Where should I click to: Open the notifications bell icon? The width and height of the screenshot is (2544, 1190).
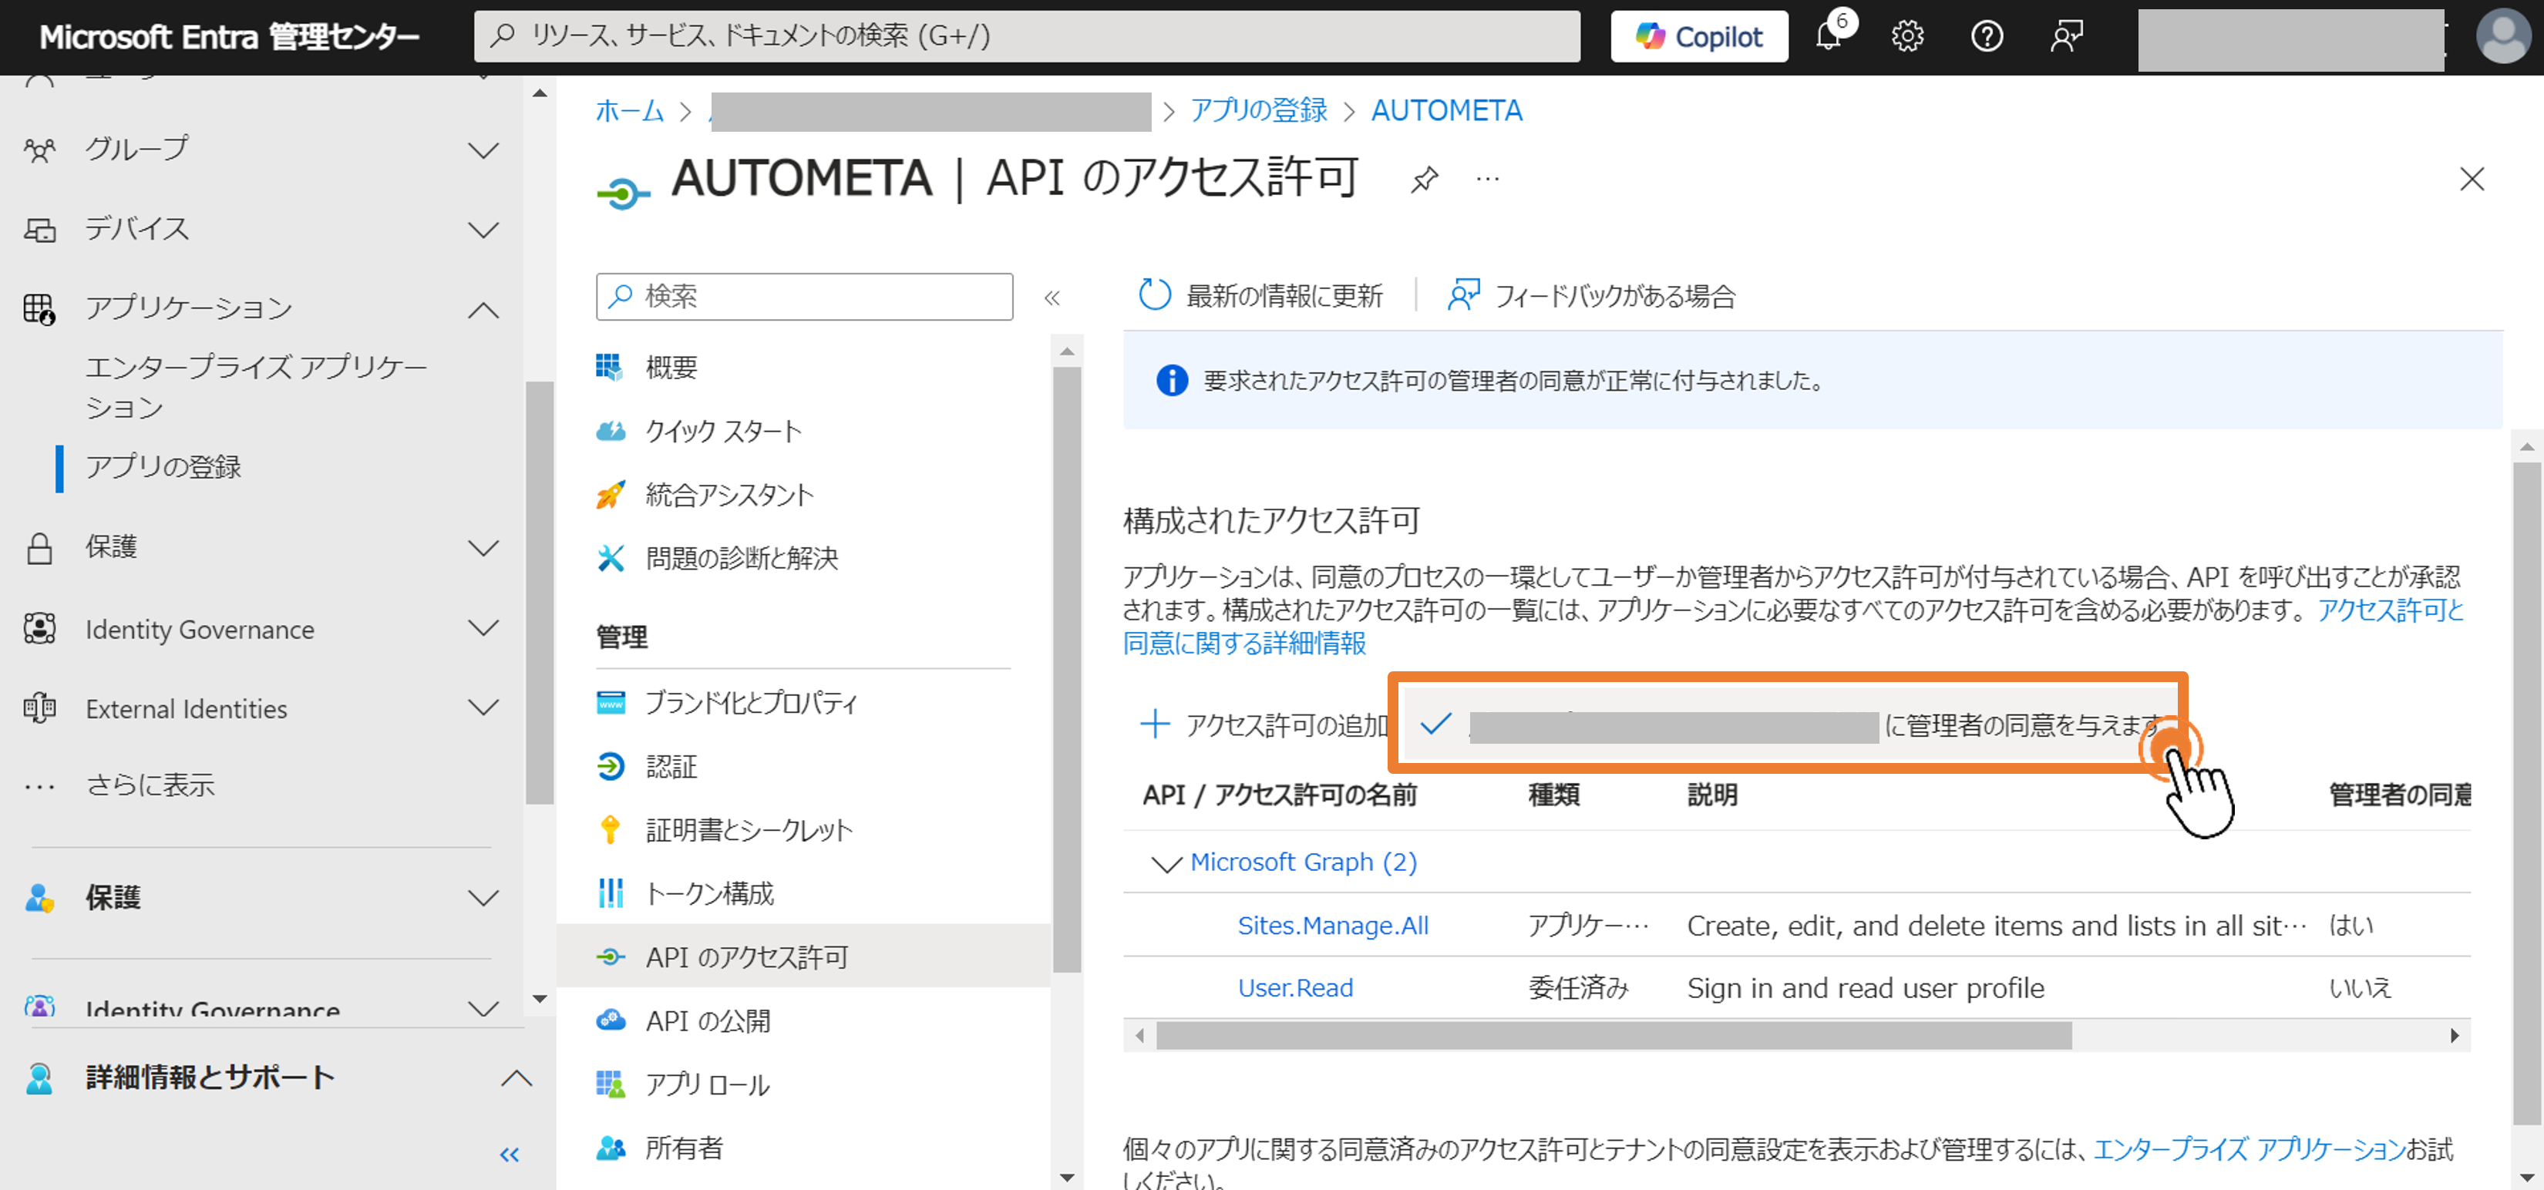tap(1828, 36)
